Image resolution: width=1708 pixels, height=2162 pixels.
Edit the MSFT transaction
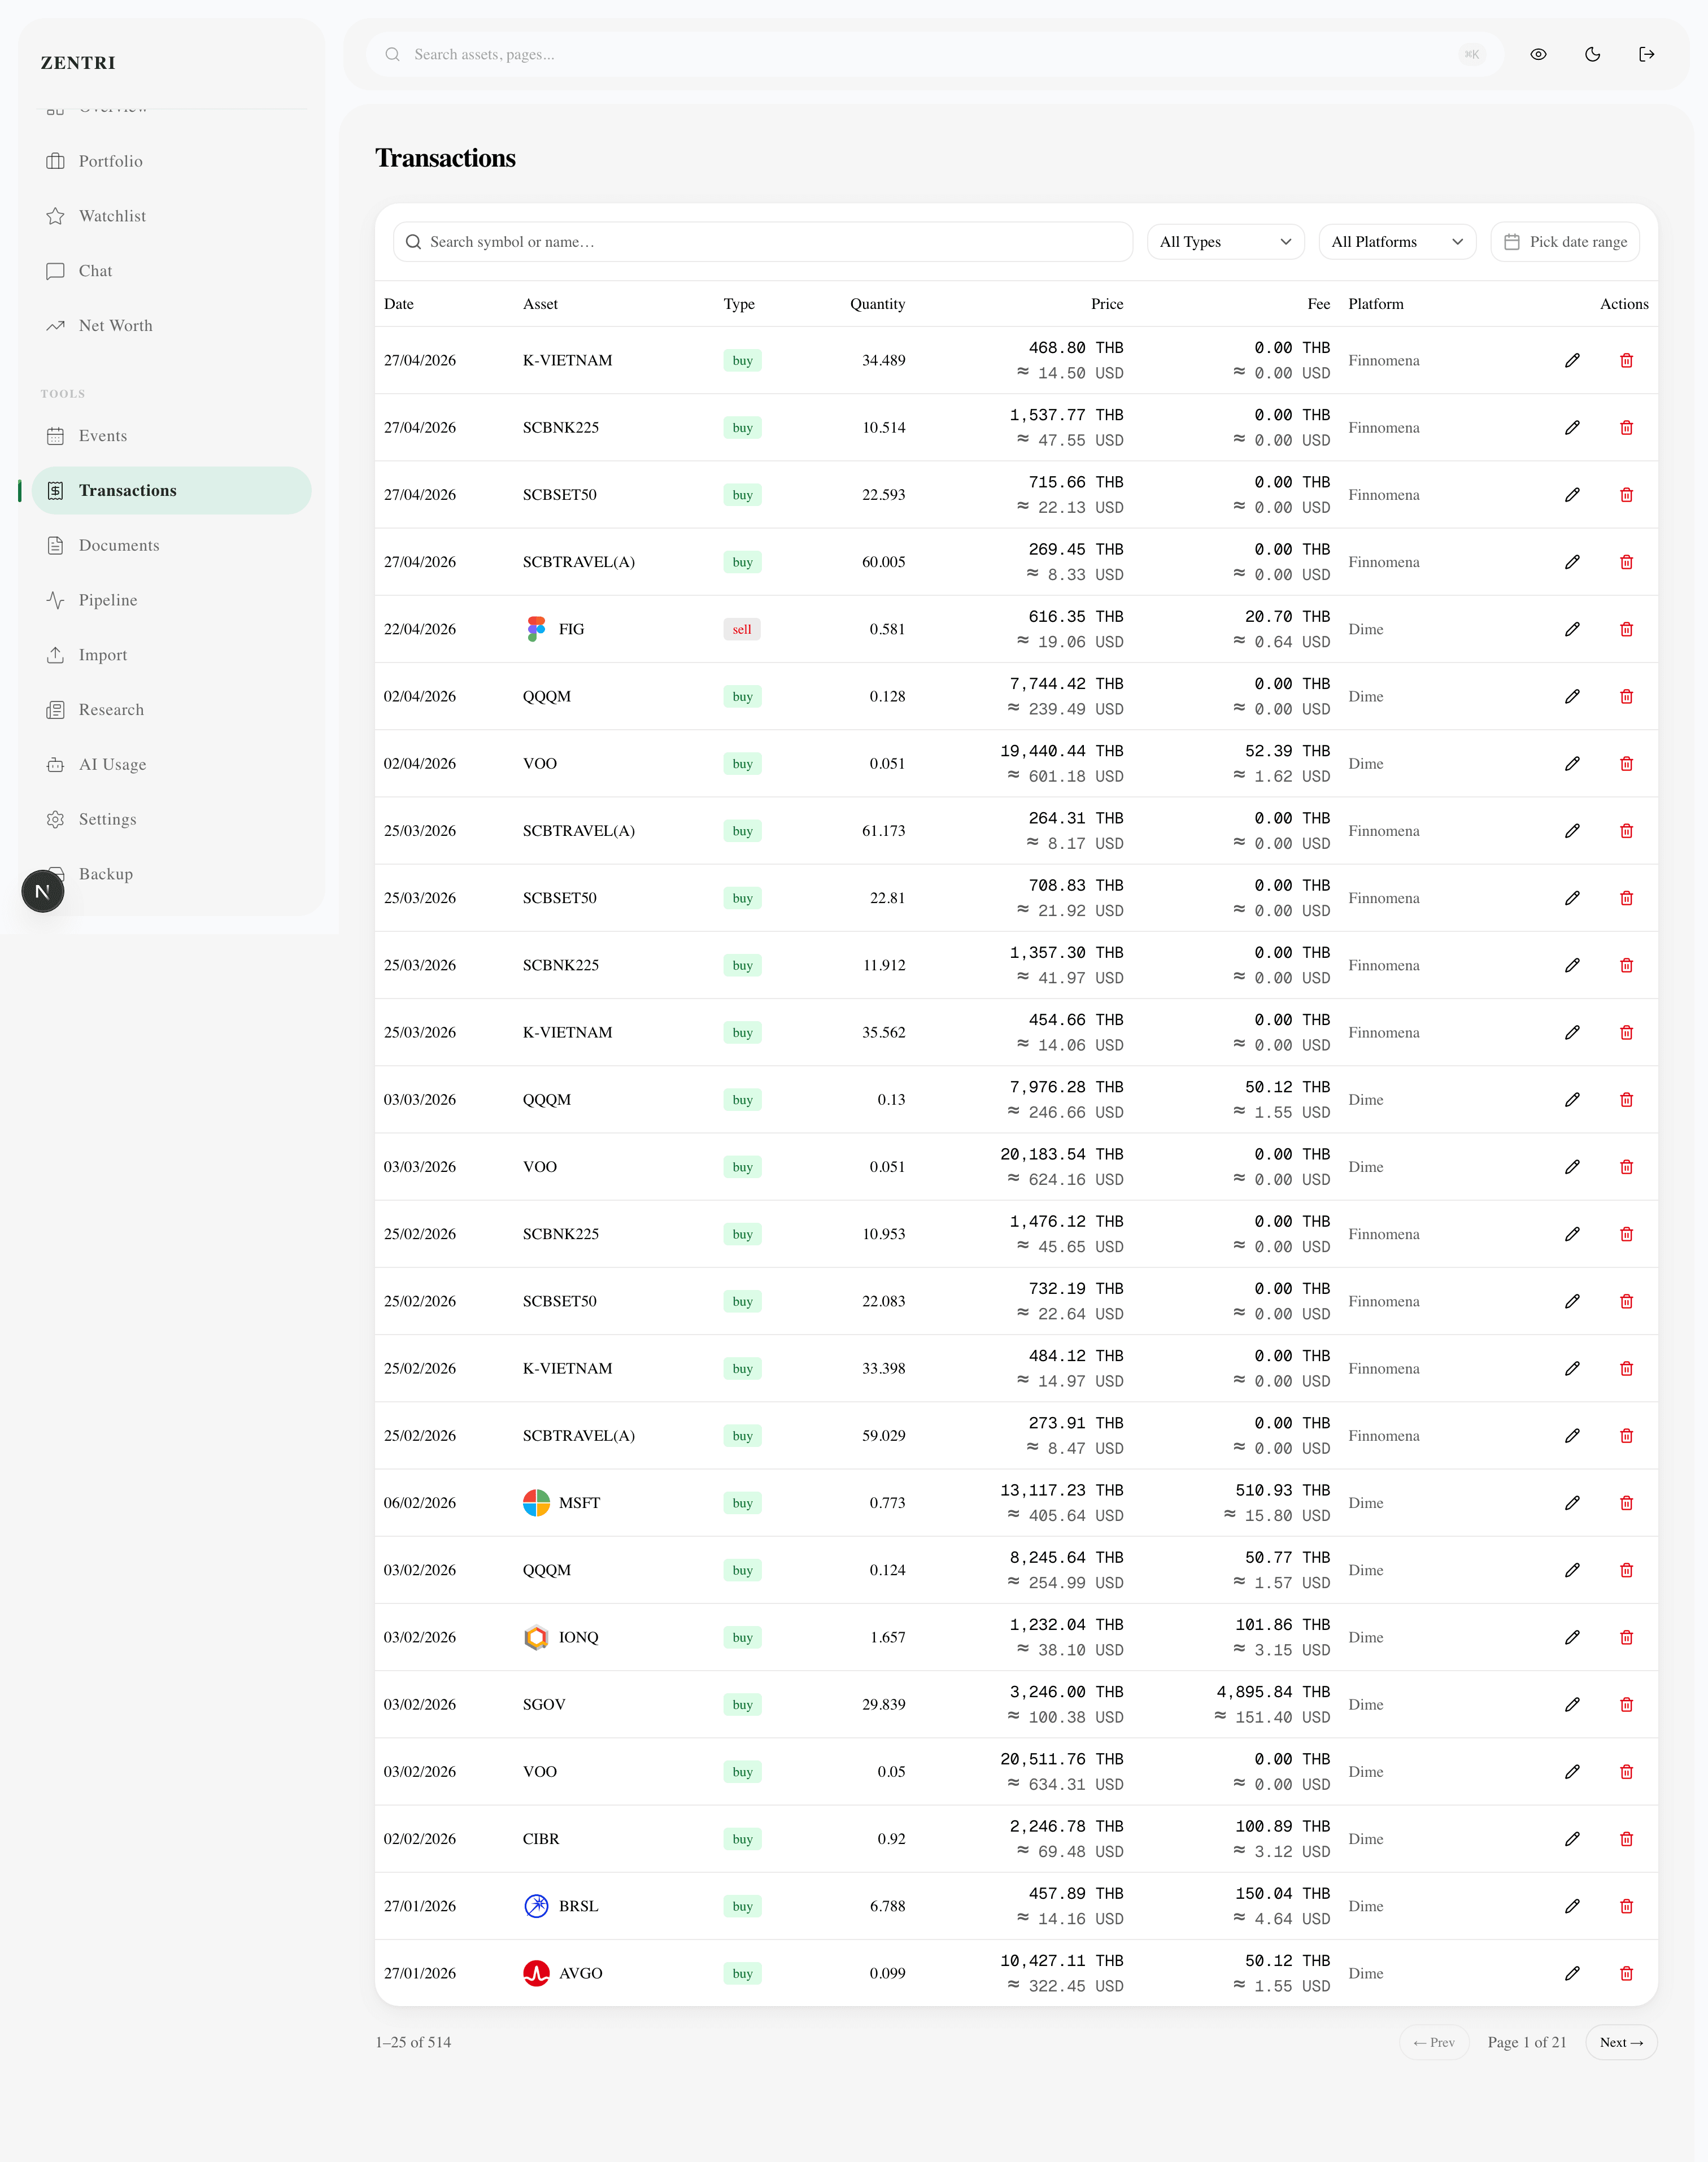coord(1572,1503)
